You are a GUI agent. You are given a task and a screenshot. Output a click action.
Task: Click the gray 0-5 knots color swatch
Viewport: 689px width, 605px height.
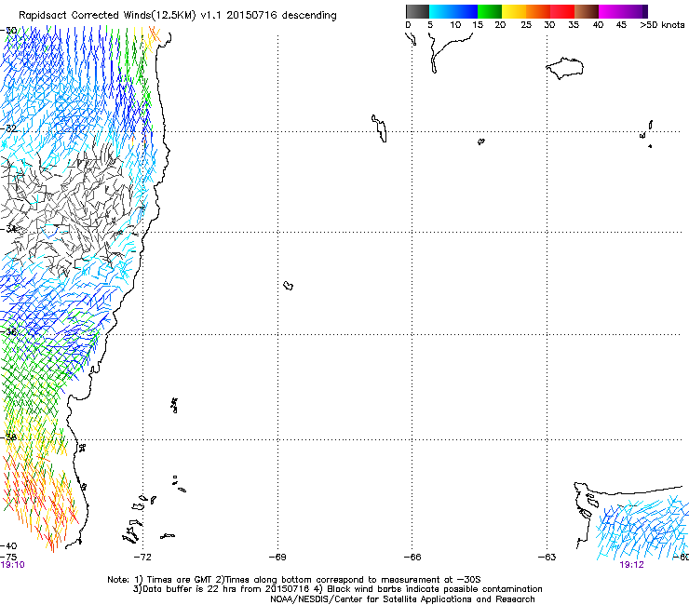pyautogui.click(x=417, y=11)
